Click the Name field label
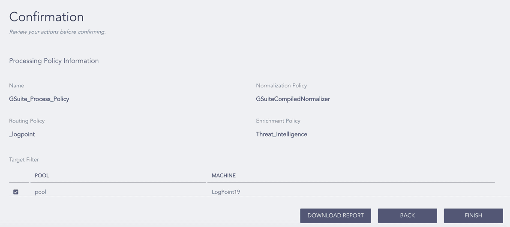This screenshot has width=510, height=227. [17, 86]
